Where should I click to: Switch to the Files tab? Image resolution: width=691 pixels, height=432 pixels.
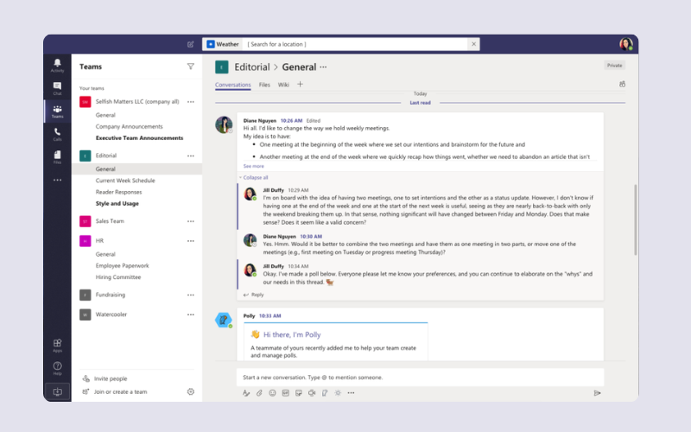pos(264,85)
